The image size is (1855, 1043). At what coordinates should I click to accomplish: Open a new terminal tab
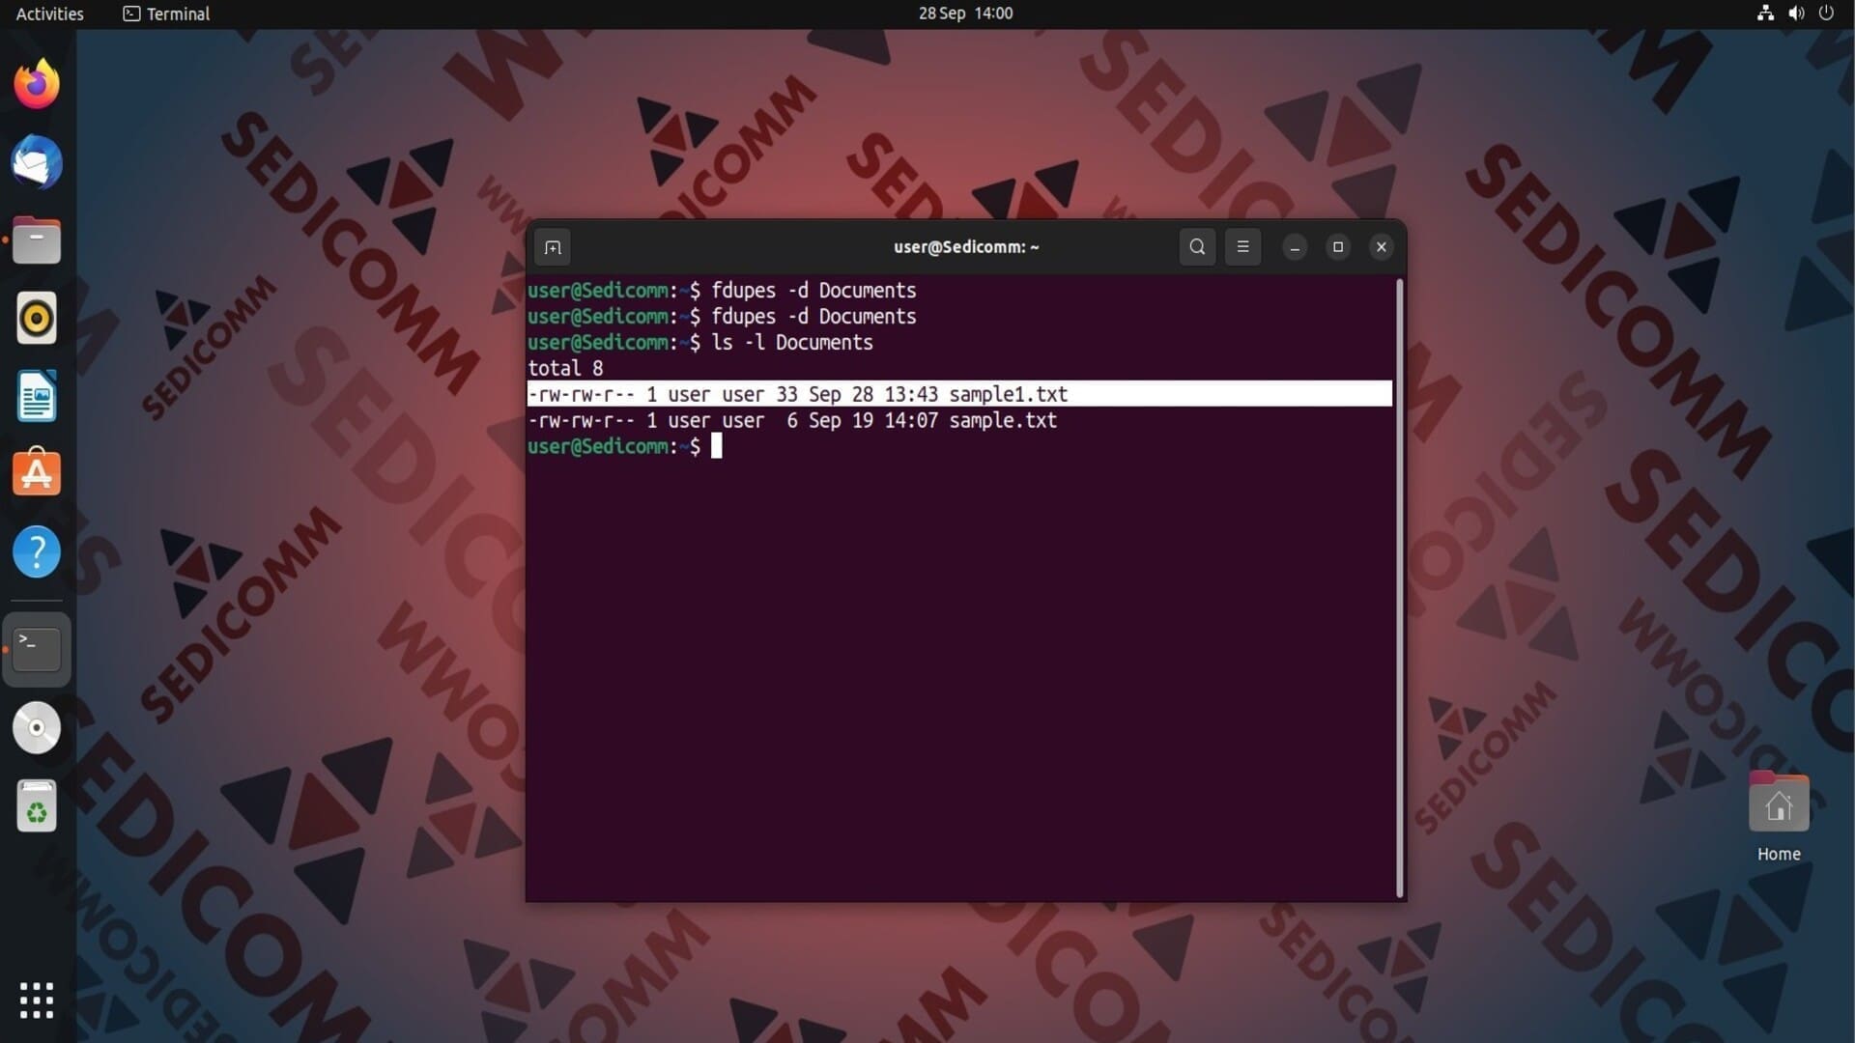click(x=553, y=247)
